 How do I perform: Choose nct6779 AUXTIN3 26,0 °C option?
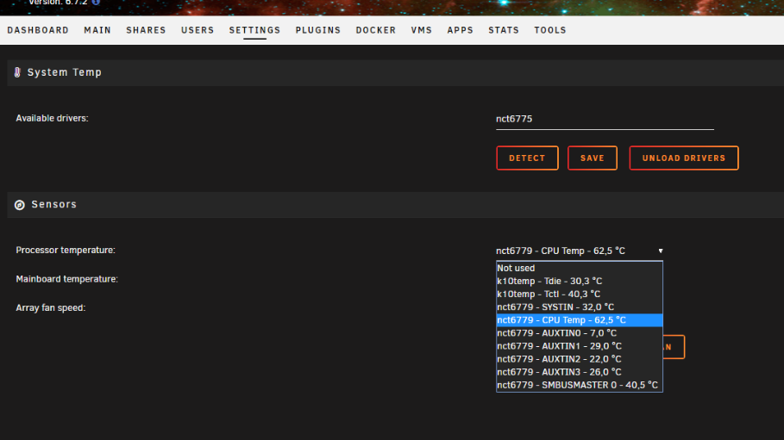click(579, 372)
